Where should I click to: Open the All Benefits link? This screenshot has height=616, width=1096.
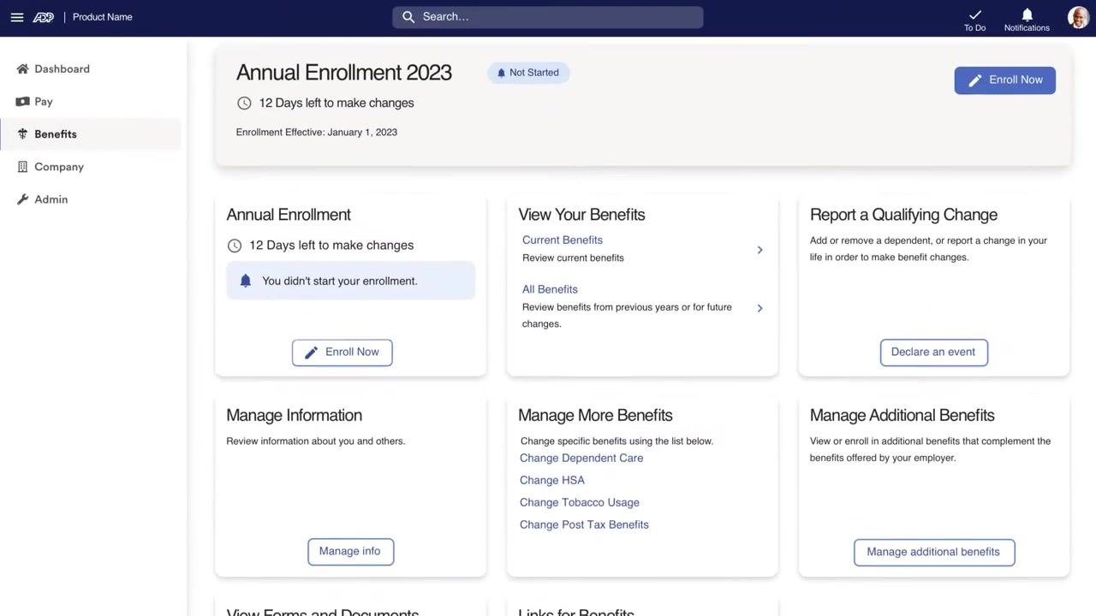coord(550,290)
